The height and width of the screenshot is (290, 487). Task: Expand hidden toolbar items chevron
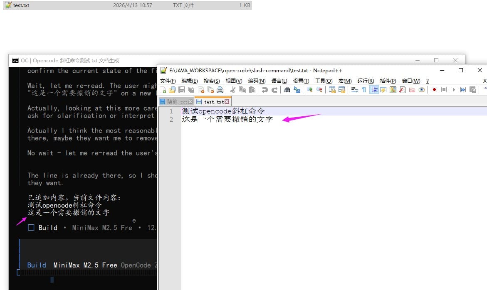coord(485,88)
